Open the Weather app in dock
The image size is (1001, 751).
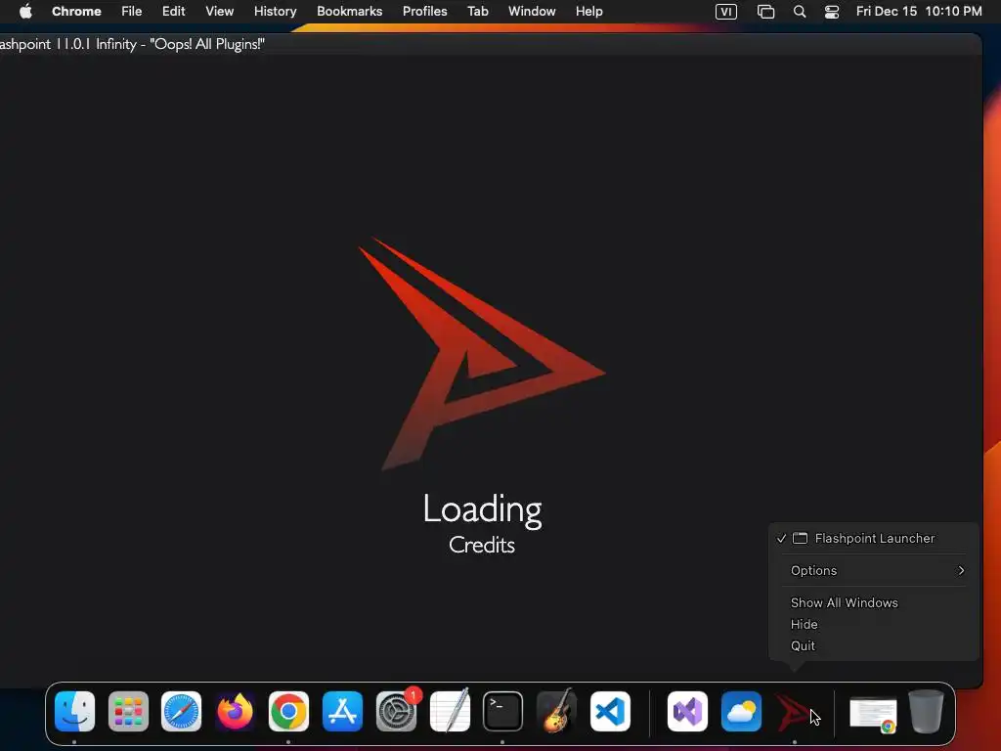click(x=741, y=712)
